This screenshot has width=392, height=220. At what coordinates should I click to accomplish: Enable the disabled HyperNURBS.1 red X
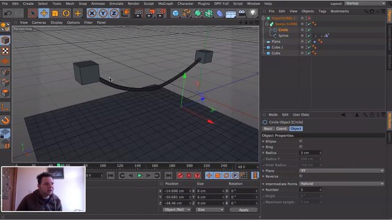(x=309, y=18)
